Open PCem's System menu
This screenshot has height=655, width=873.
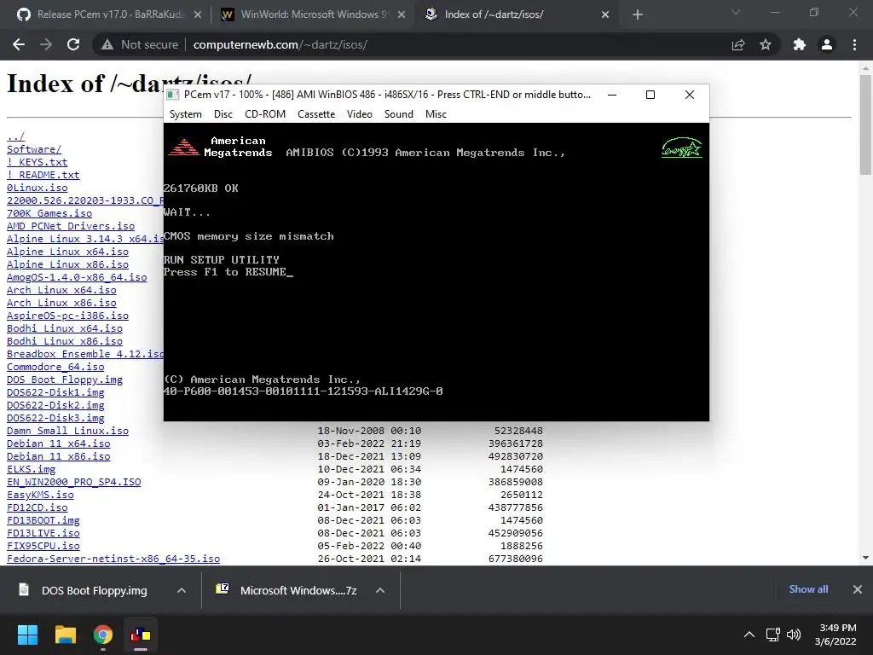pos(185,114)
